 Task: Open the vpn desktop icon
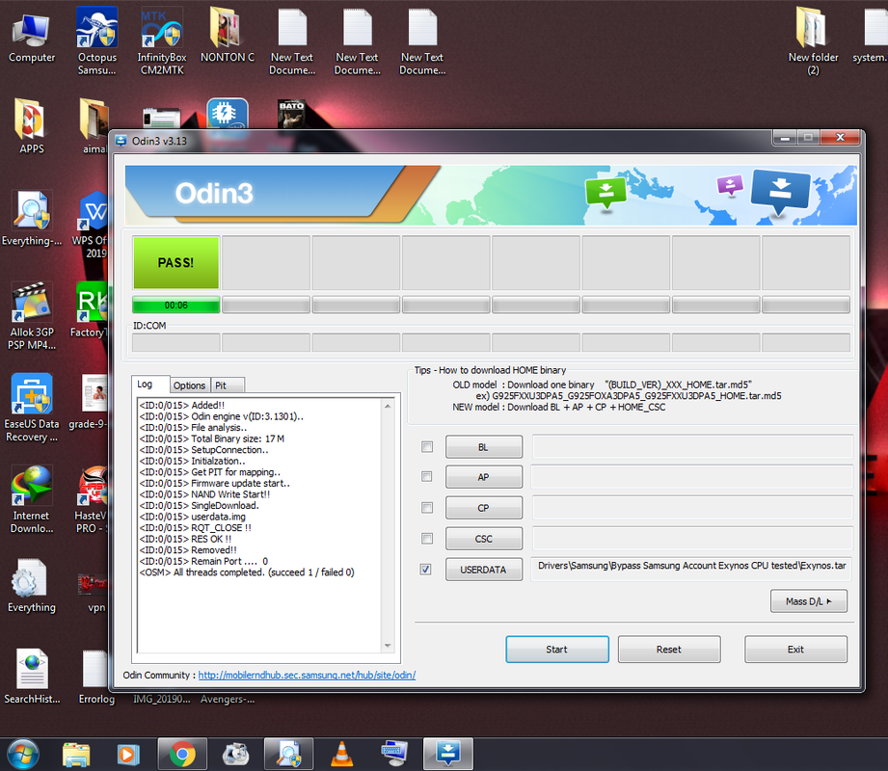[x=95, y=592]
